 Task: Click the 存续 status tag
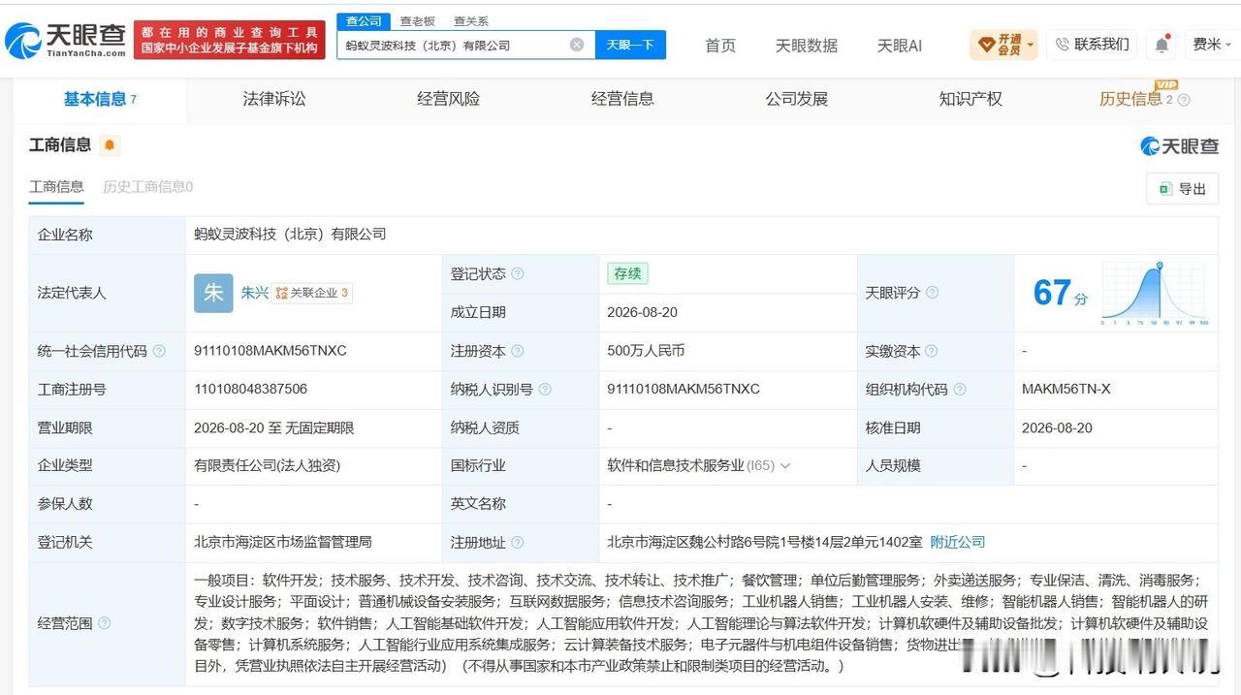[627, 273]
